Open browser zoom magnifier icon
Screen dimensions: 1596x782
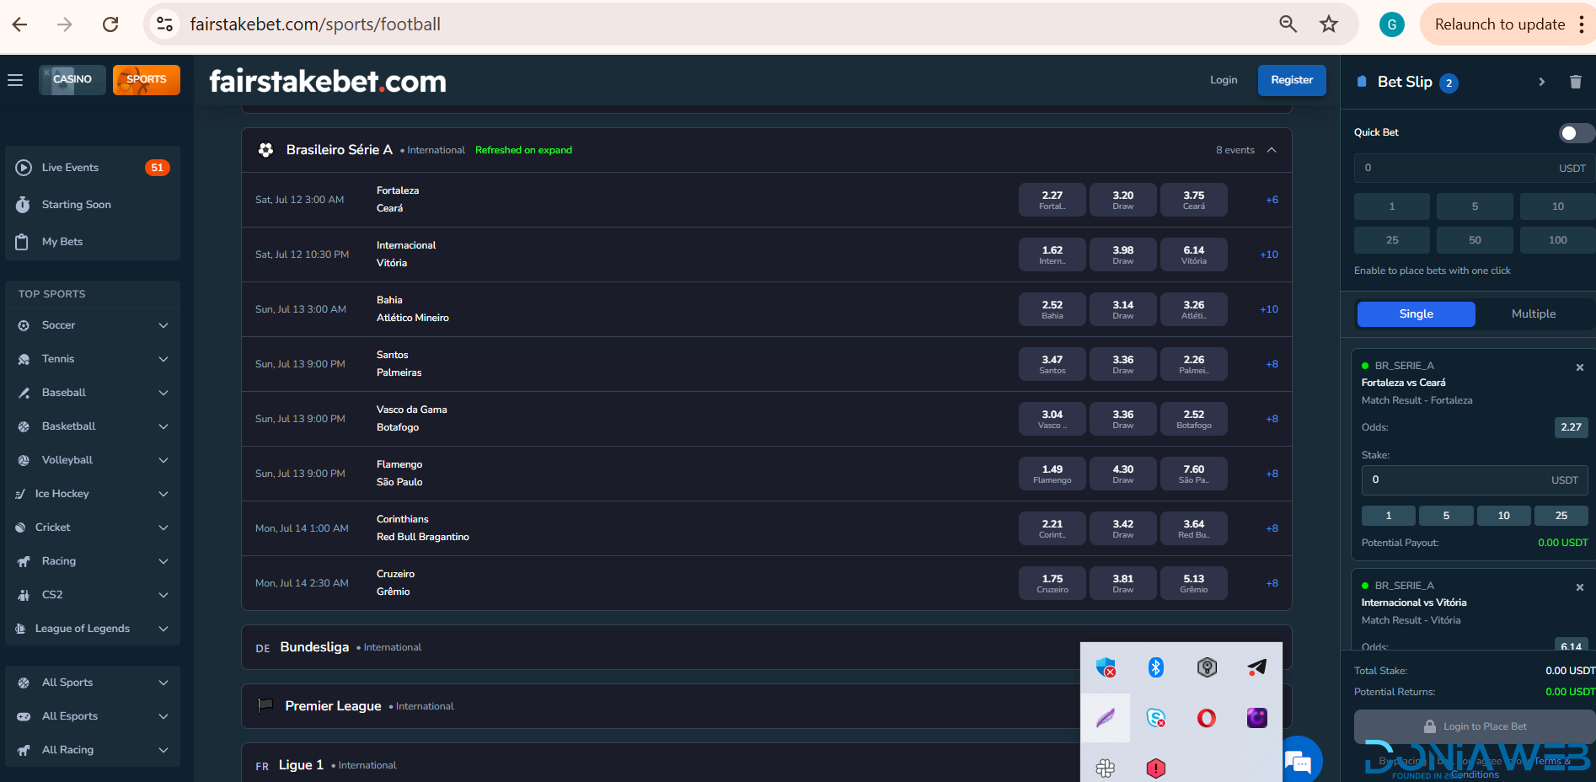tap(1288, 24)
